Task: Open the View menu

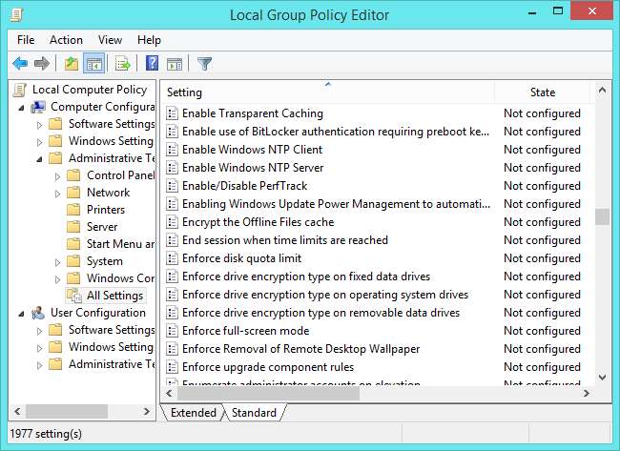Action: pos(110,40)
